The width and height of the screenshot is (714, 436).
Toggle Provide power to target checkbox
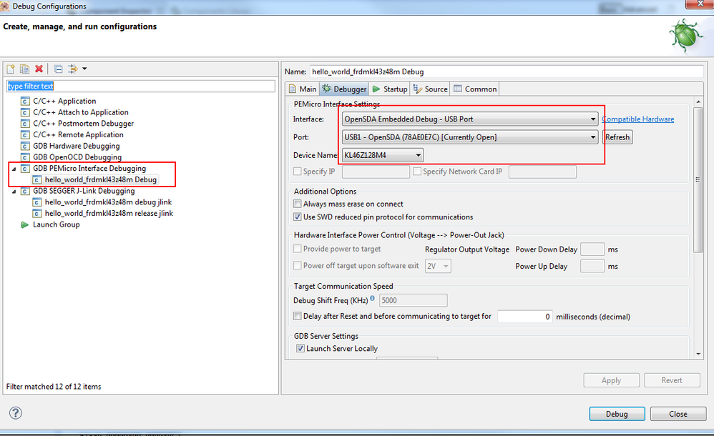298,249
